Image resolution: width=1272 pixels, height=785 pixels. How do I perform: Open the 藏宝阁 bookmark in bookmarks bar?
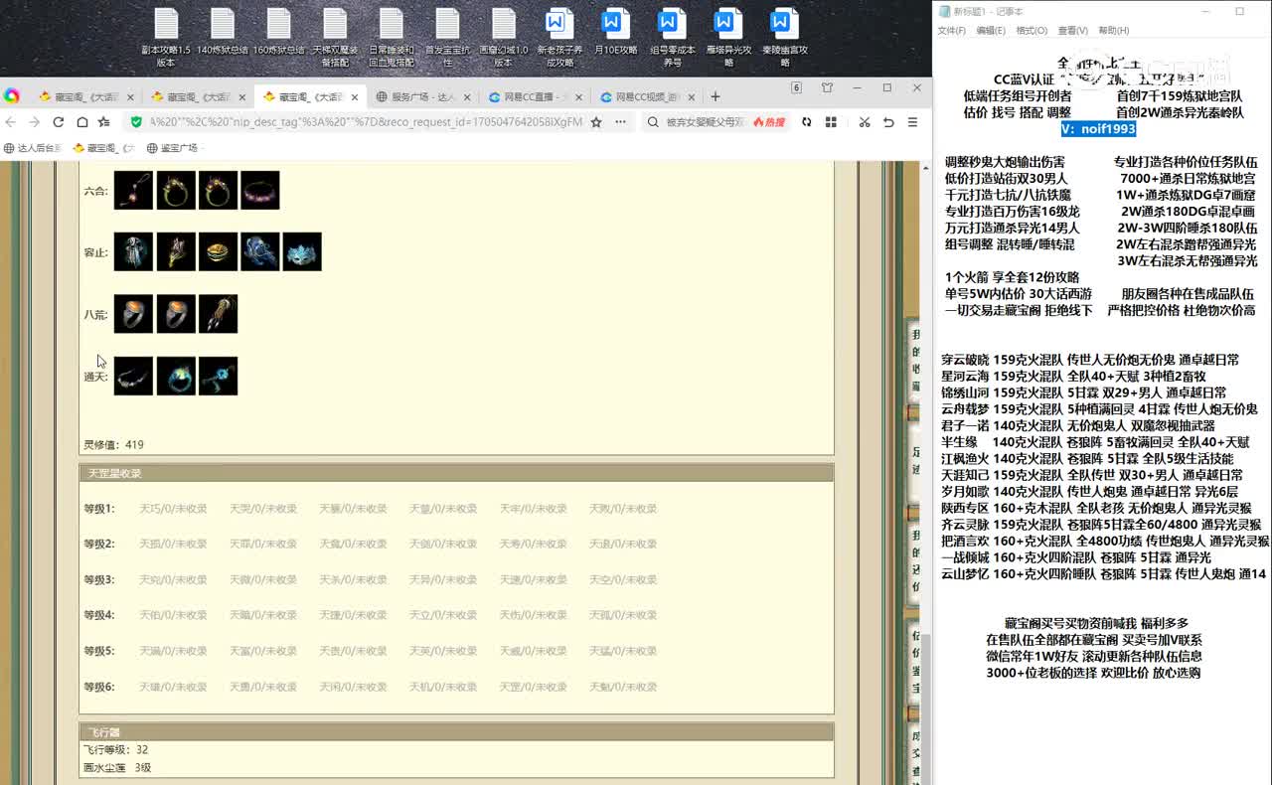(x=104, y=148)
